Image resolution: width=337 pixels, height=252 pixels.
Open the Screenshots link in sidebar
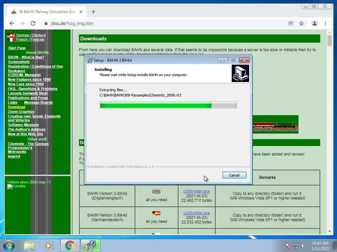(19, 62)
